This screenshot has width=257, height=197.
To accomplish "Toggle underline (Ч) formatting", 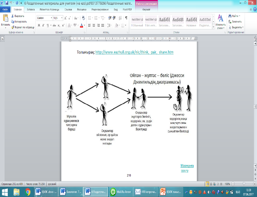I will tap(47, 25).
